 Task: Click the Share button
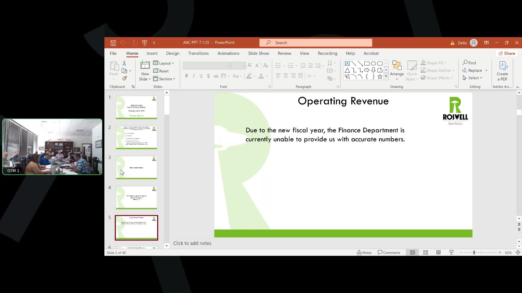point(507,53)
